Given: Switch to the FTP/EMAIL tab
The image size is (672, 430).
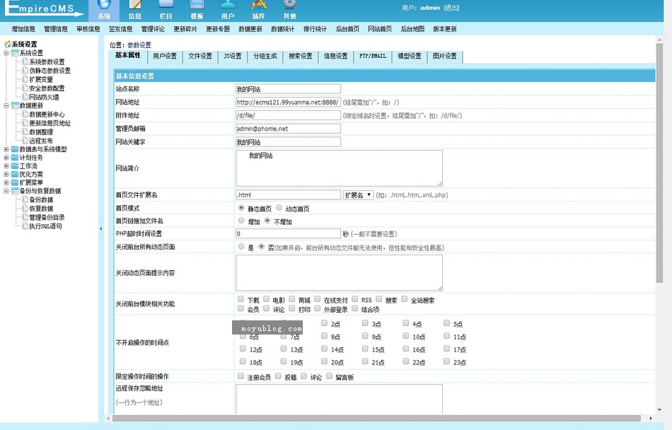Looking at the screenshot, I should 373,56.
